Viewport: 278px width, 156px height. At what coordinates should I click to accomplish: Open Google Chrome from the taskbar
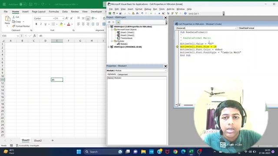(x=175, y=152)
